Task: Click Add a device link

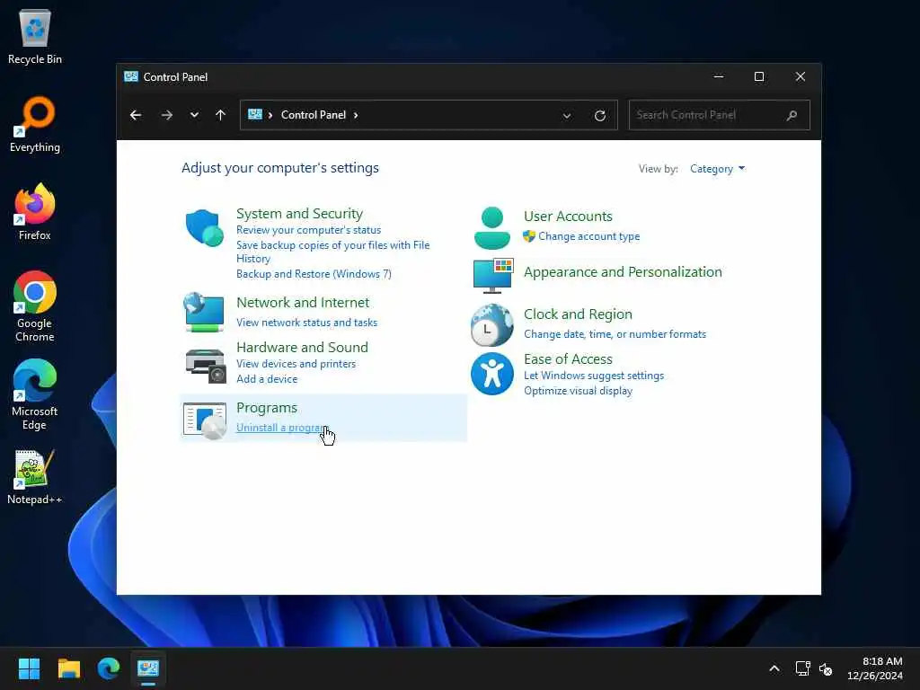Action: (x=266, y=379)
